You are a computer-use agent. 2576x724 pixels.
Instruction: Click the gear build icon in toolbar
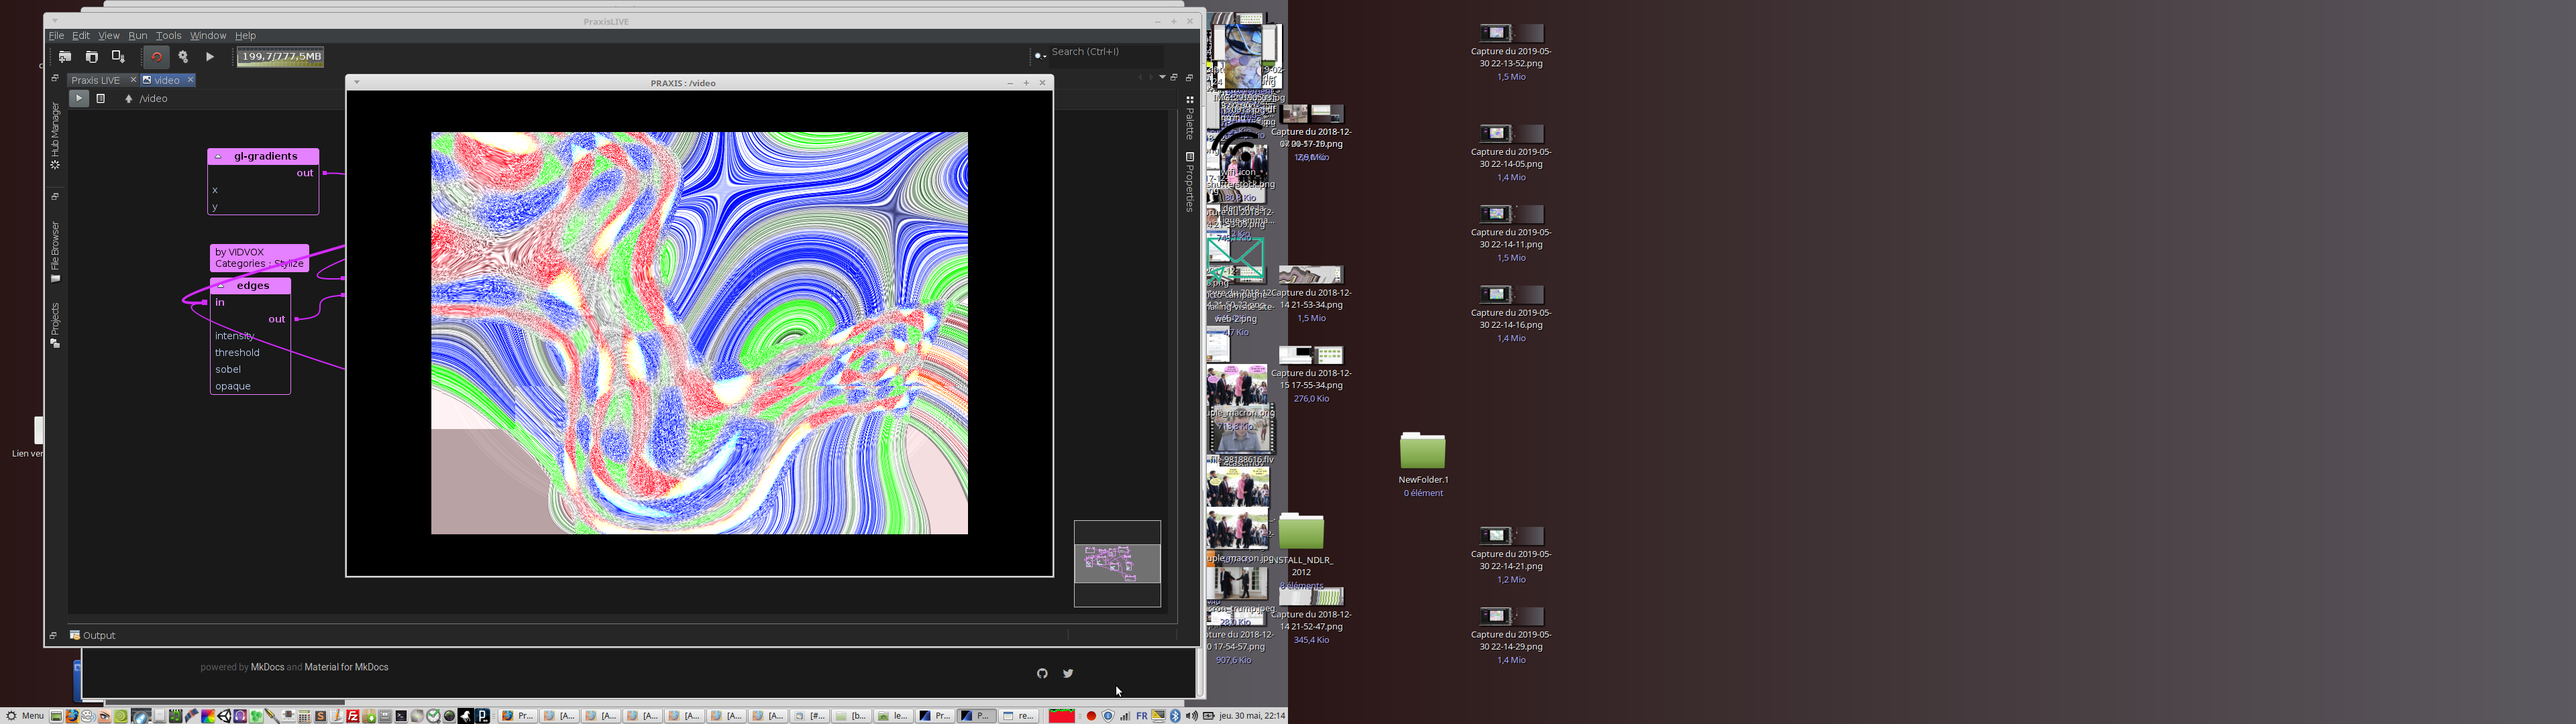183,57
